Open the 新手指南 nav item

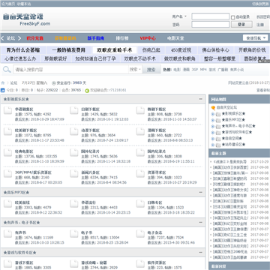click(96, 38)
